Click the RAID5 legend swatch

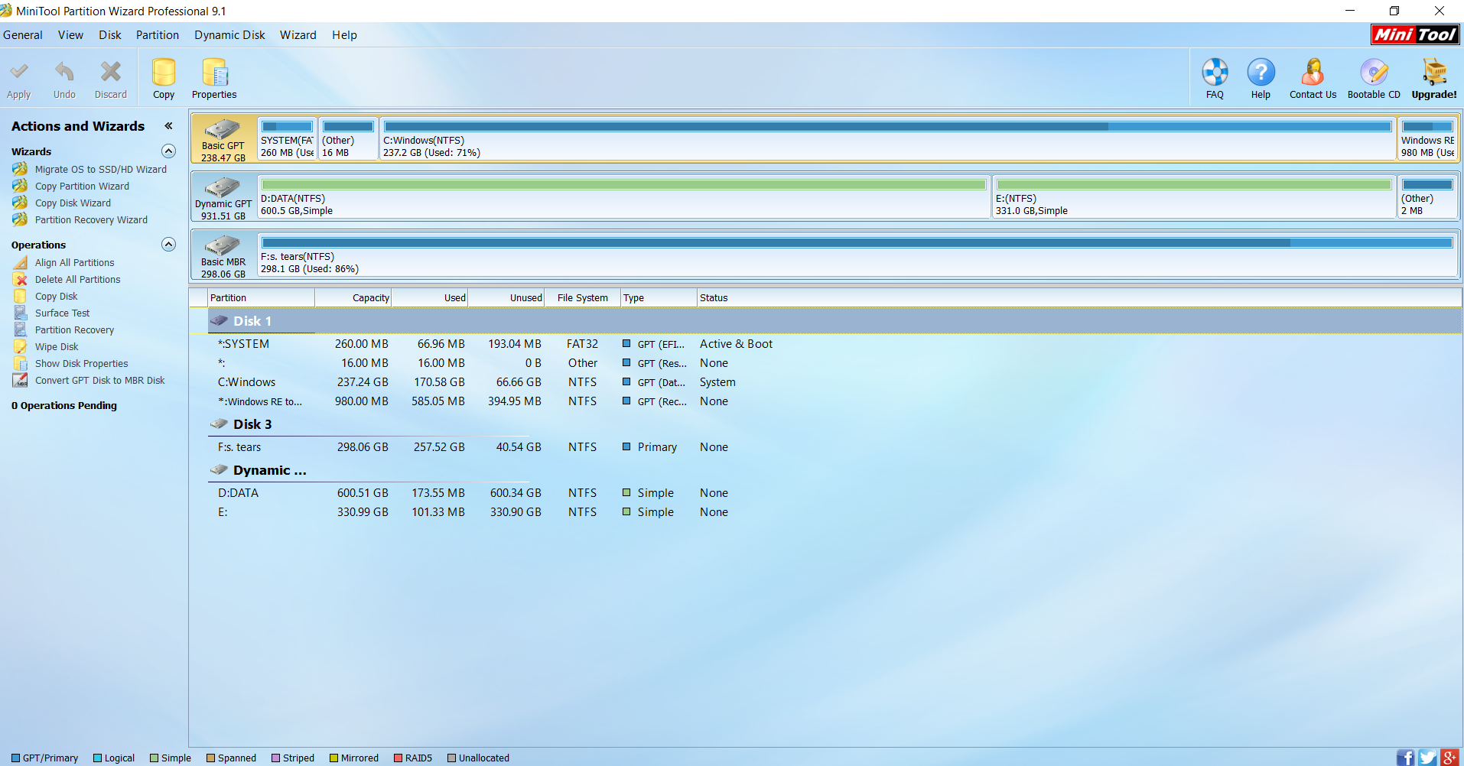398,758
